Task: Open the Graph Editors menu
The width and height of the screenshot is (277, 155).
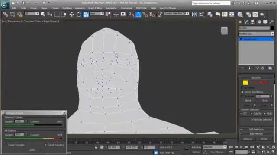Action: point(95,8)
